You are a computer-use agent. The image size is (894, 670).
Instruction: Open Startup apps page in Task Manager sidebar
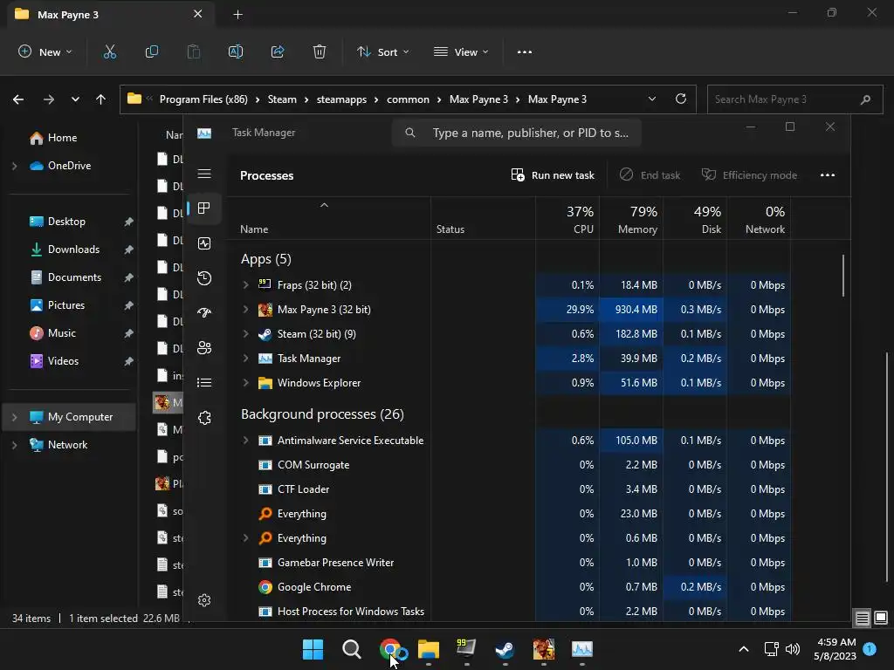click(204, 313)
